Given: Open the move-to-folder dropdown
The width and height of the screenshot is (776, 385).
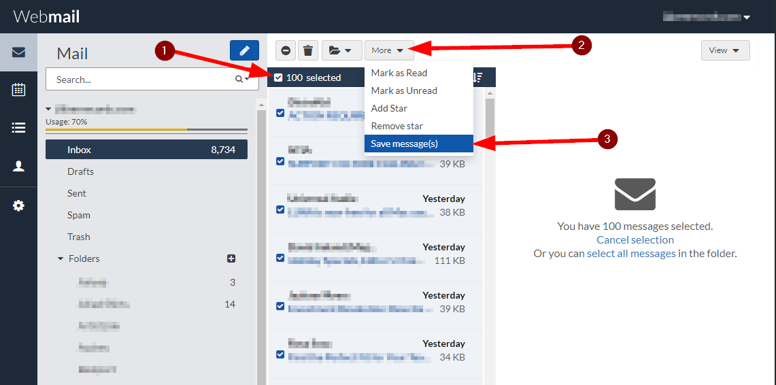Looking at the screenshot, I should pyautogui.click(x=341, y=50).
